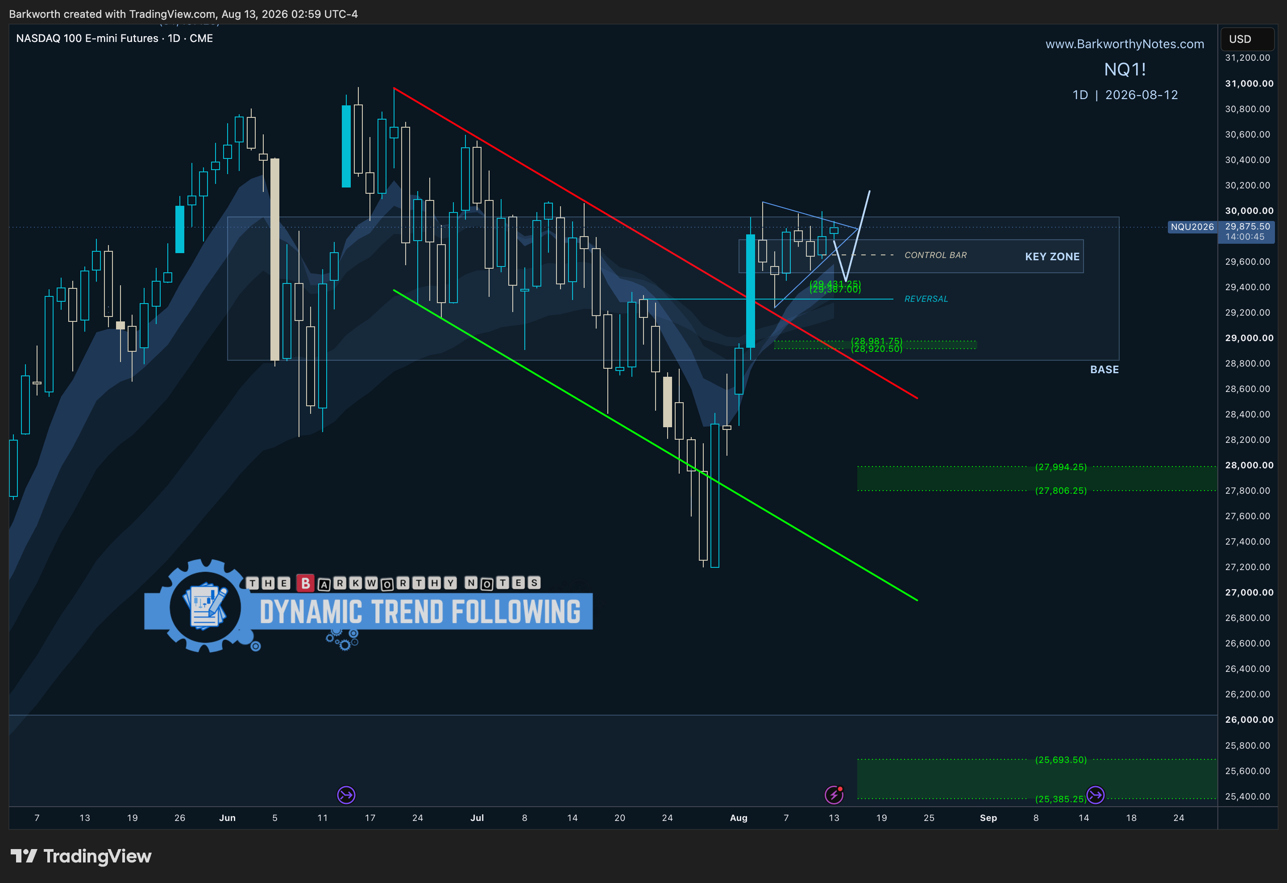
Task: Click the Jun label on the time axis
Action: (227, 818)
